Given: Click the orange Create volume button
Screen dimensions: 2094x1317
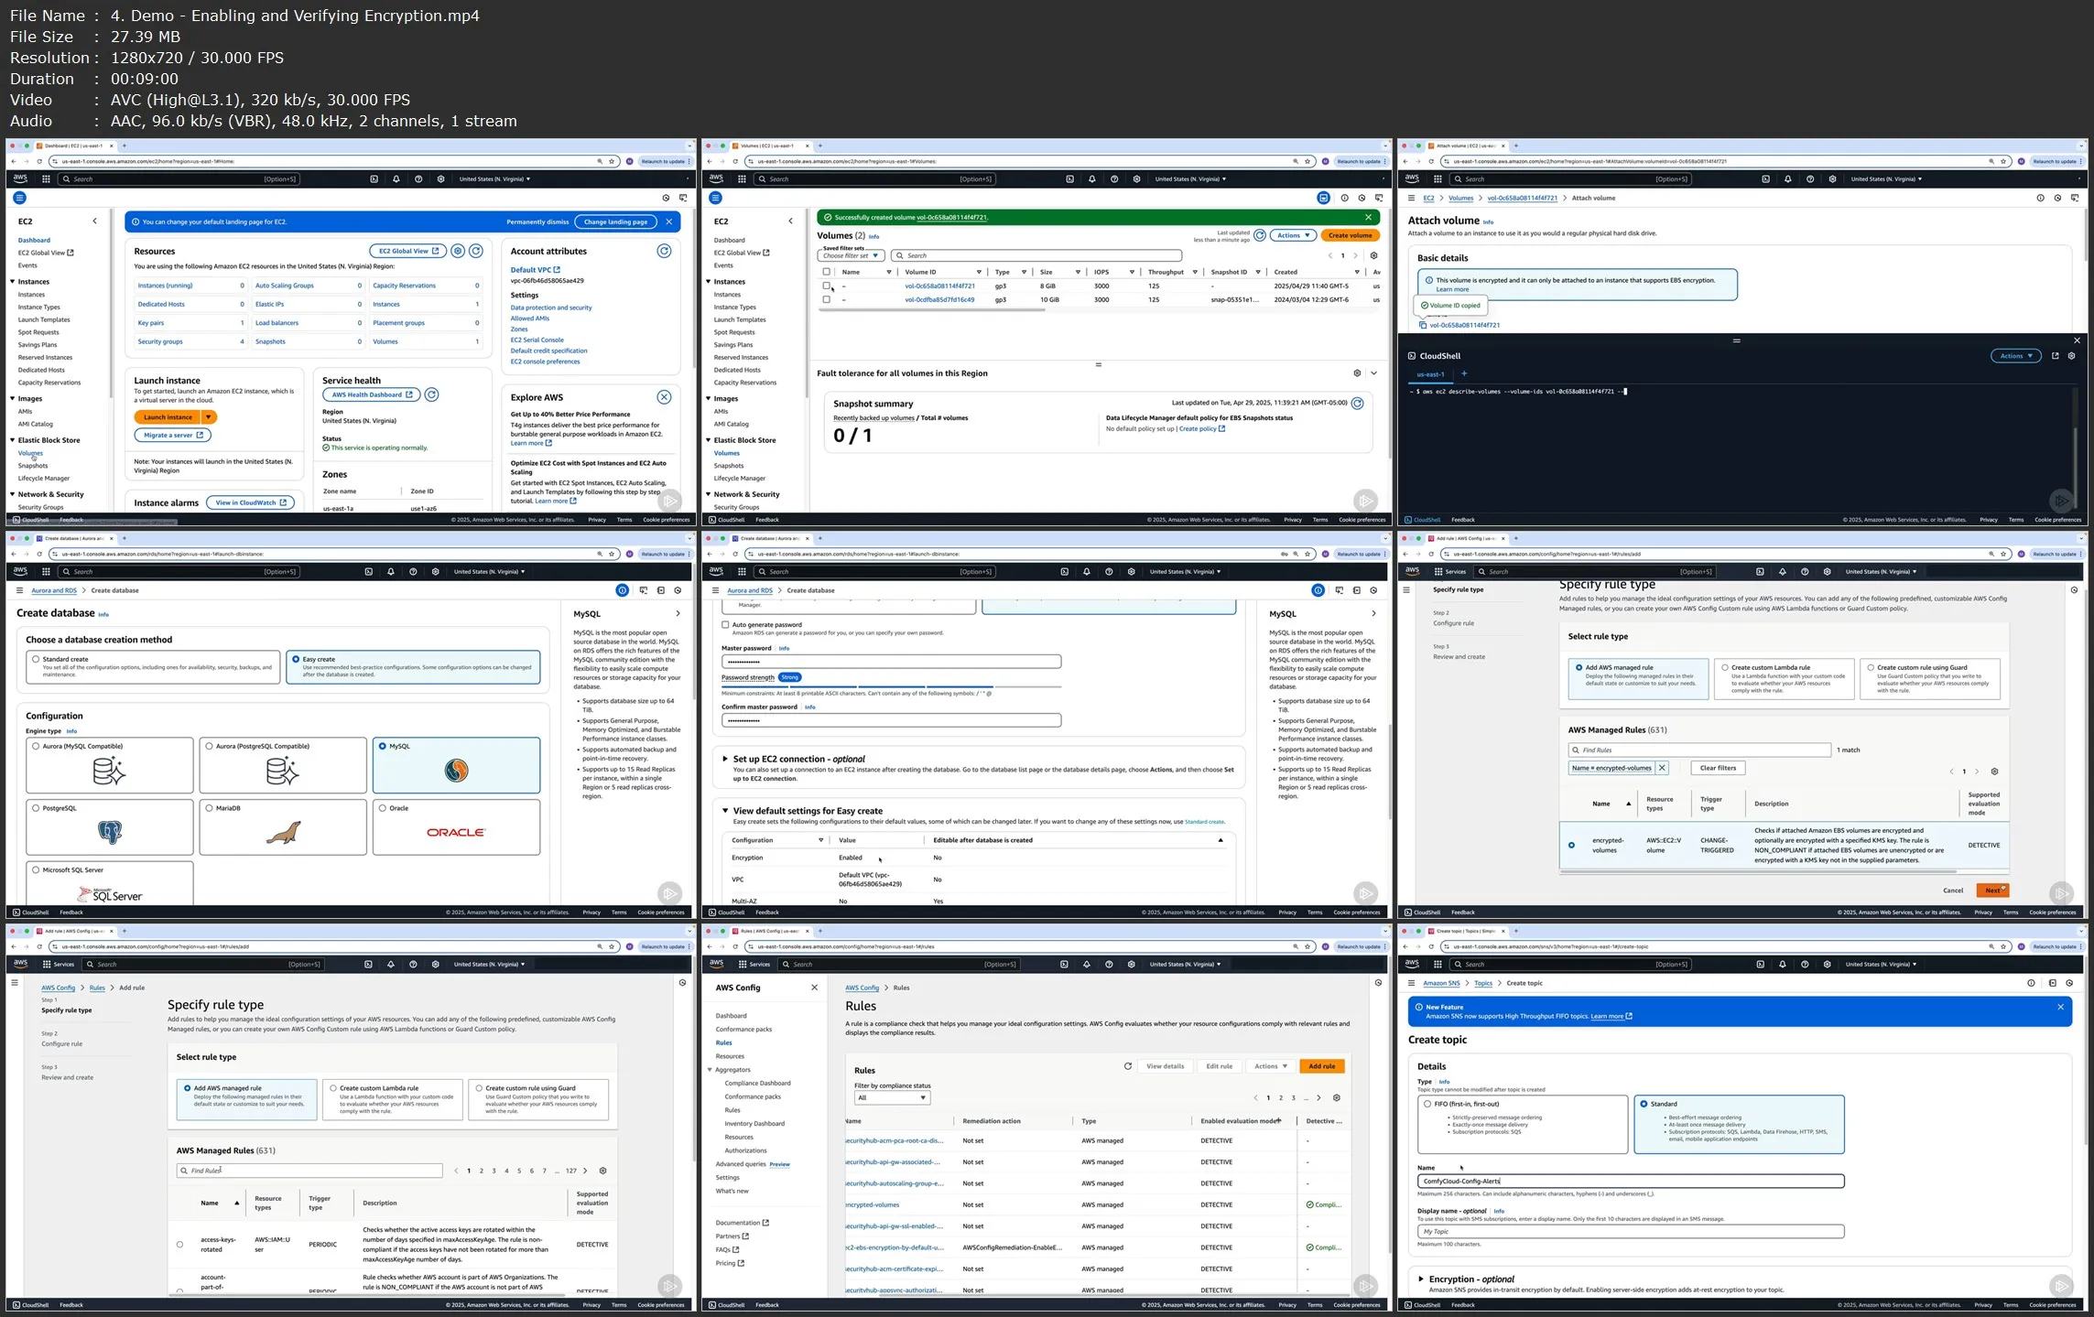Looking at the screenshot, I should [1351, 235].
